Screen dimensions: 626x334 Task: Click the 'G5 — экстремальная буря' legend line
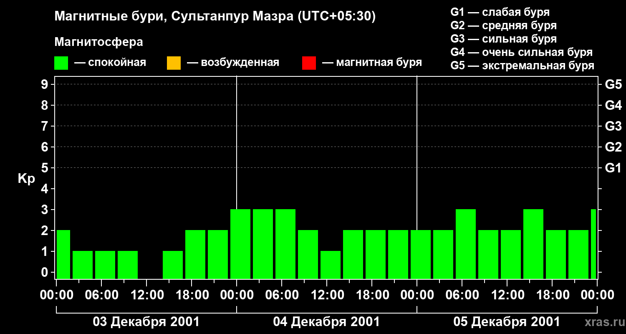click(523, 66)
